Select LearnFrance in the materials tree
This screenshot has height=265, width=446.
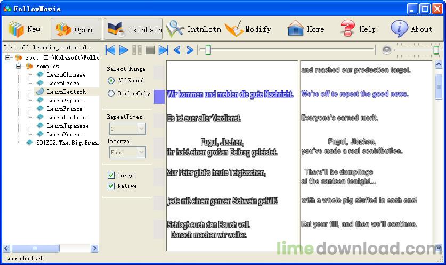pos(64,109)
